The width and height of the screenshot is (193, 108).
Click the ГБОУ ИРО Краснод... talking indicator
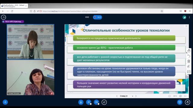[13, 22]
